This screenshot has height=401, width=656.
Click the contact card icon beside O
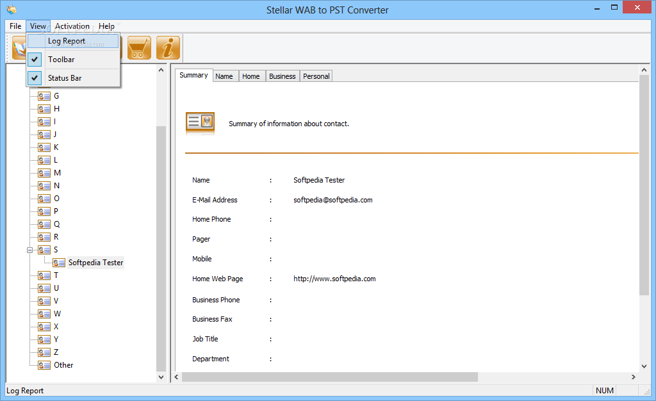point(44,199)
